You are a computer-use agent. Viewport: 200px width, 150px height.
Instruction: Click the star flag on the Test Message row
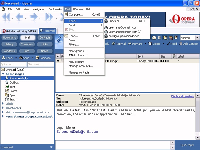[58, 61]
